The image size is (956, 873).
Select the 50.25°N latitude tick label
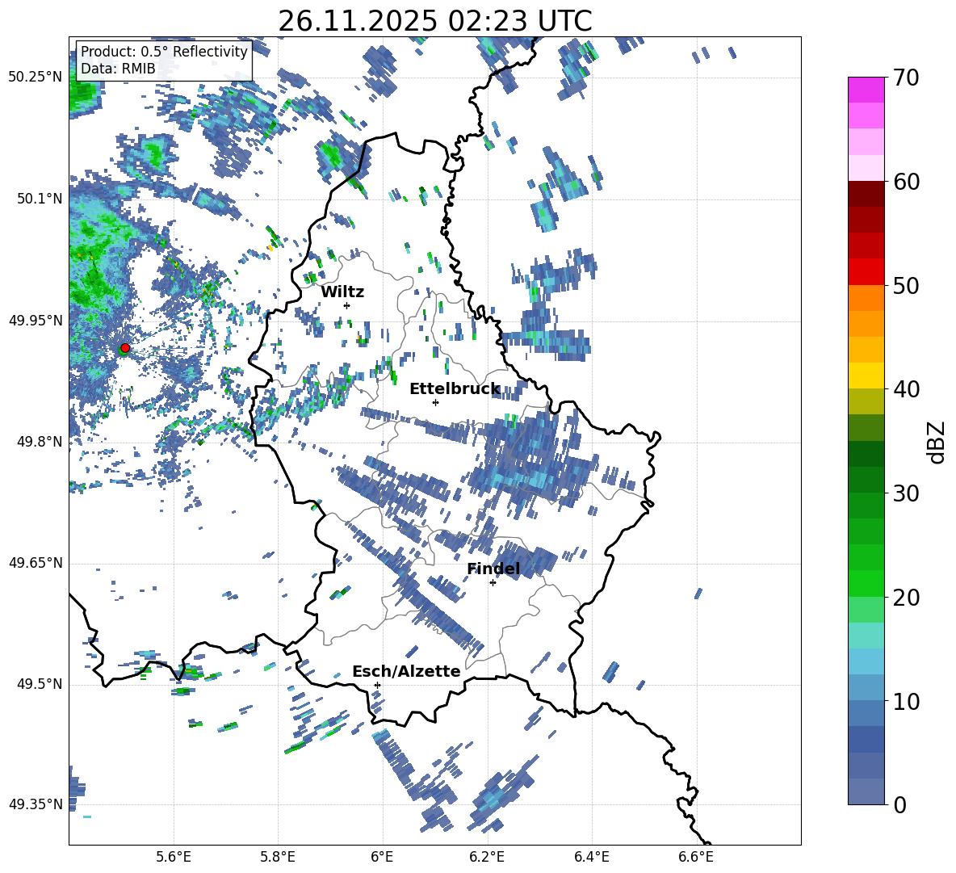[x=36, y=78]
